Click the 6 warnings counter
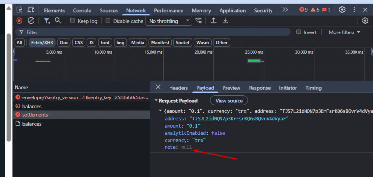This screenshot has width=373, height=177. click(x=315, y=10)
